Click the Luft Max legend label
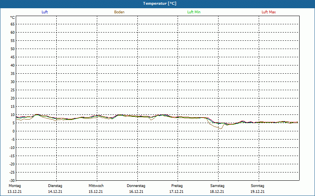This screenshot has height=196, width=315. 269,12
